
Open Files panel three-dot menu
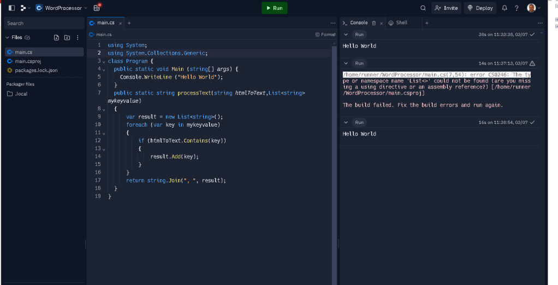(78, 37)
